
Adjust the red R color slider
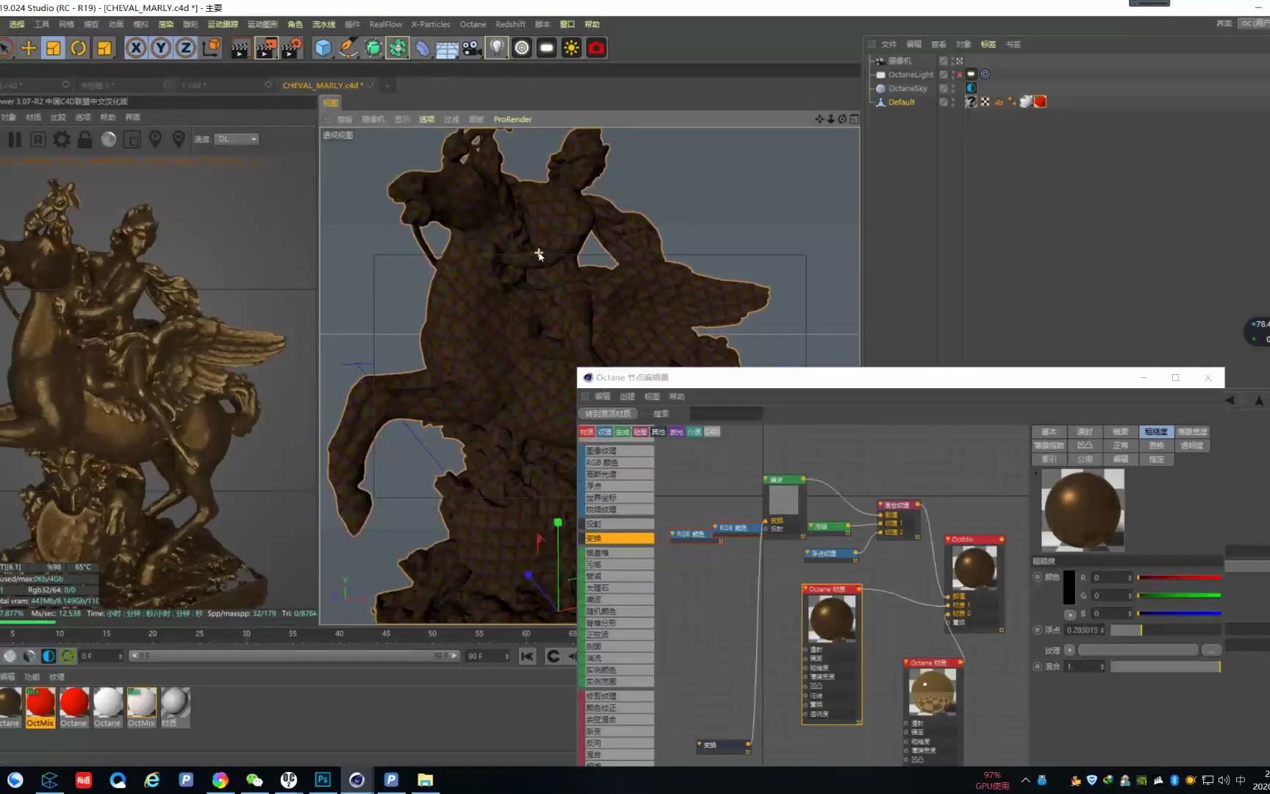click(1179, 578)
